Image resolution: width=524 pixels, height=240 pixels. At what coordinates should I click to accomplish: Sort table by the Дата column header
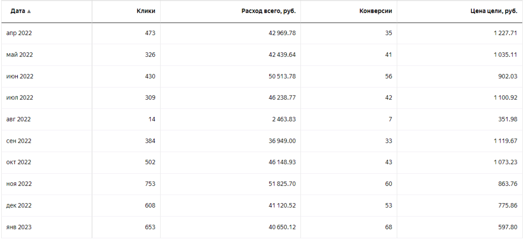[x=17, y=11]
